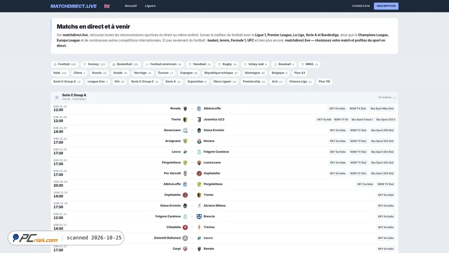449x253 pixels.
Task: Click the Pro Vercelli club crest
Action: (185, 173)
